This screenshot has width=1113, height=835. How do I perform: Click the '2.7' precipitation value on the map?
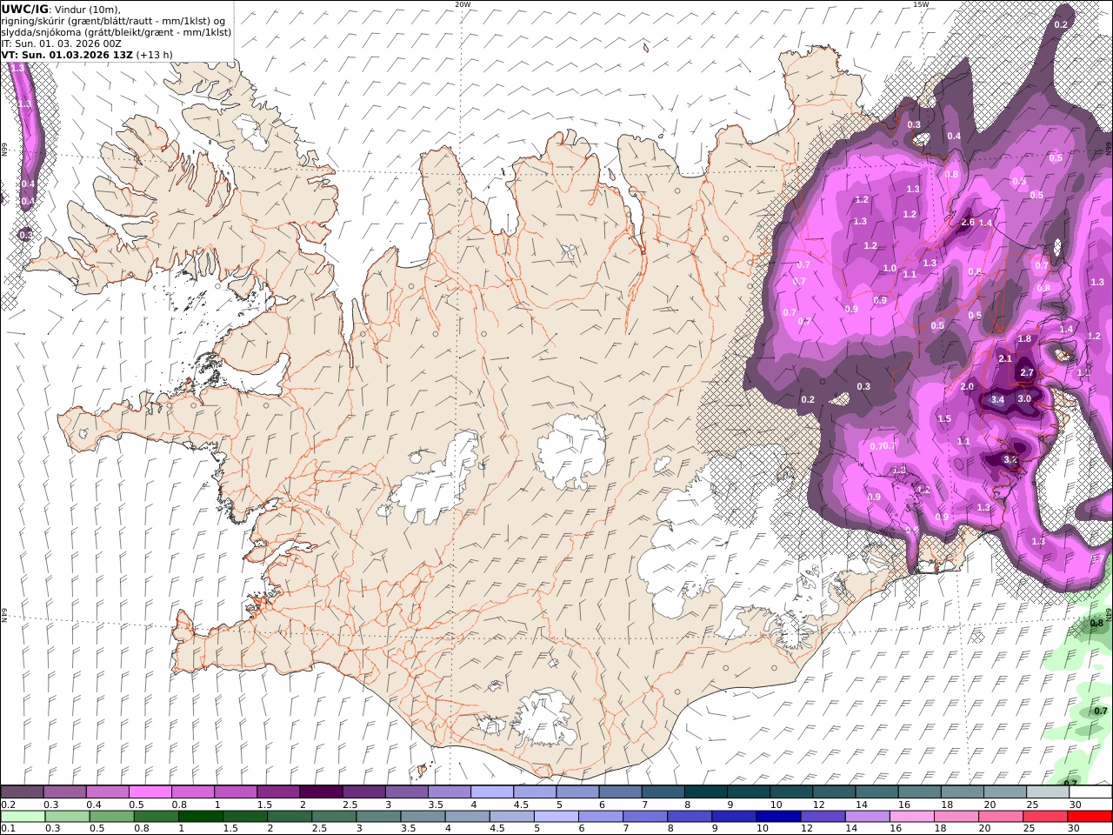1027,372
